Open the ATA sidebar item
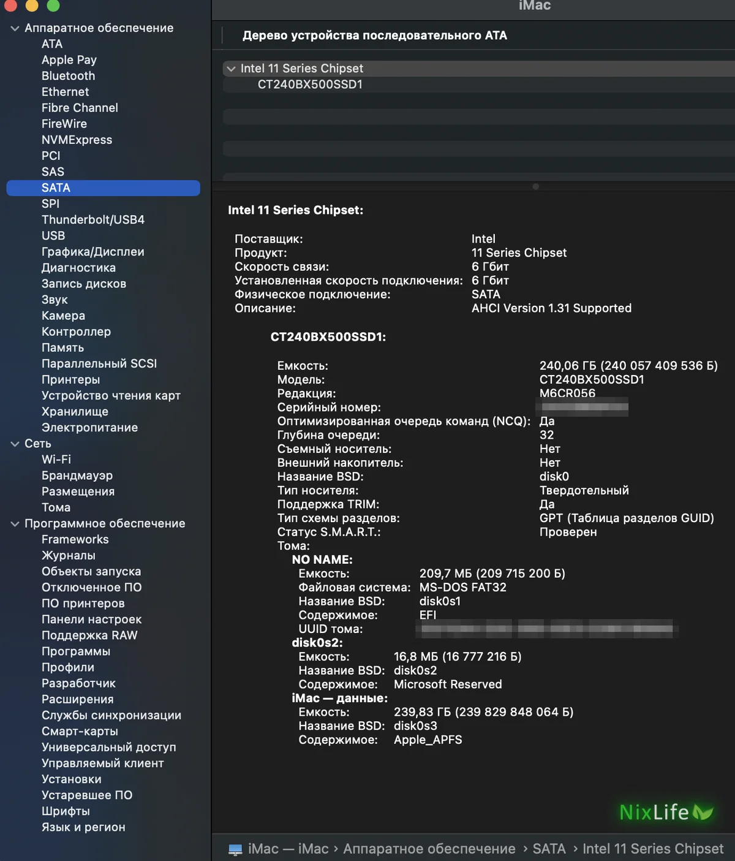Image resolution: width=735 pixels, height=861 pixels. coord(52,44)
